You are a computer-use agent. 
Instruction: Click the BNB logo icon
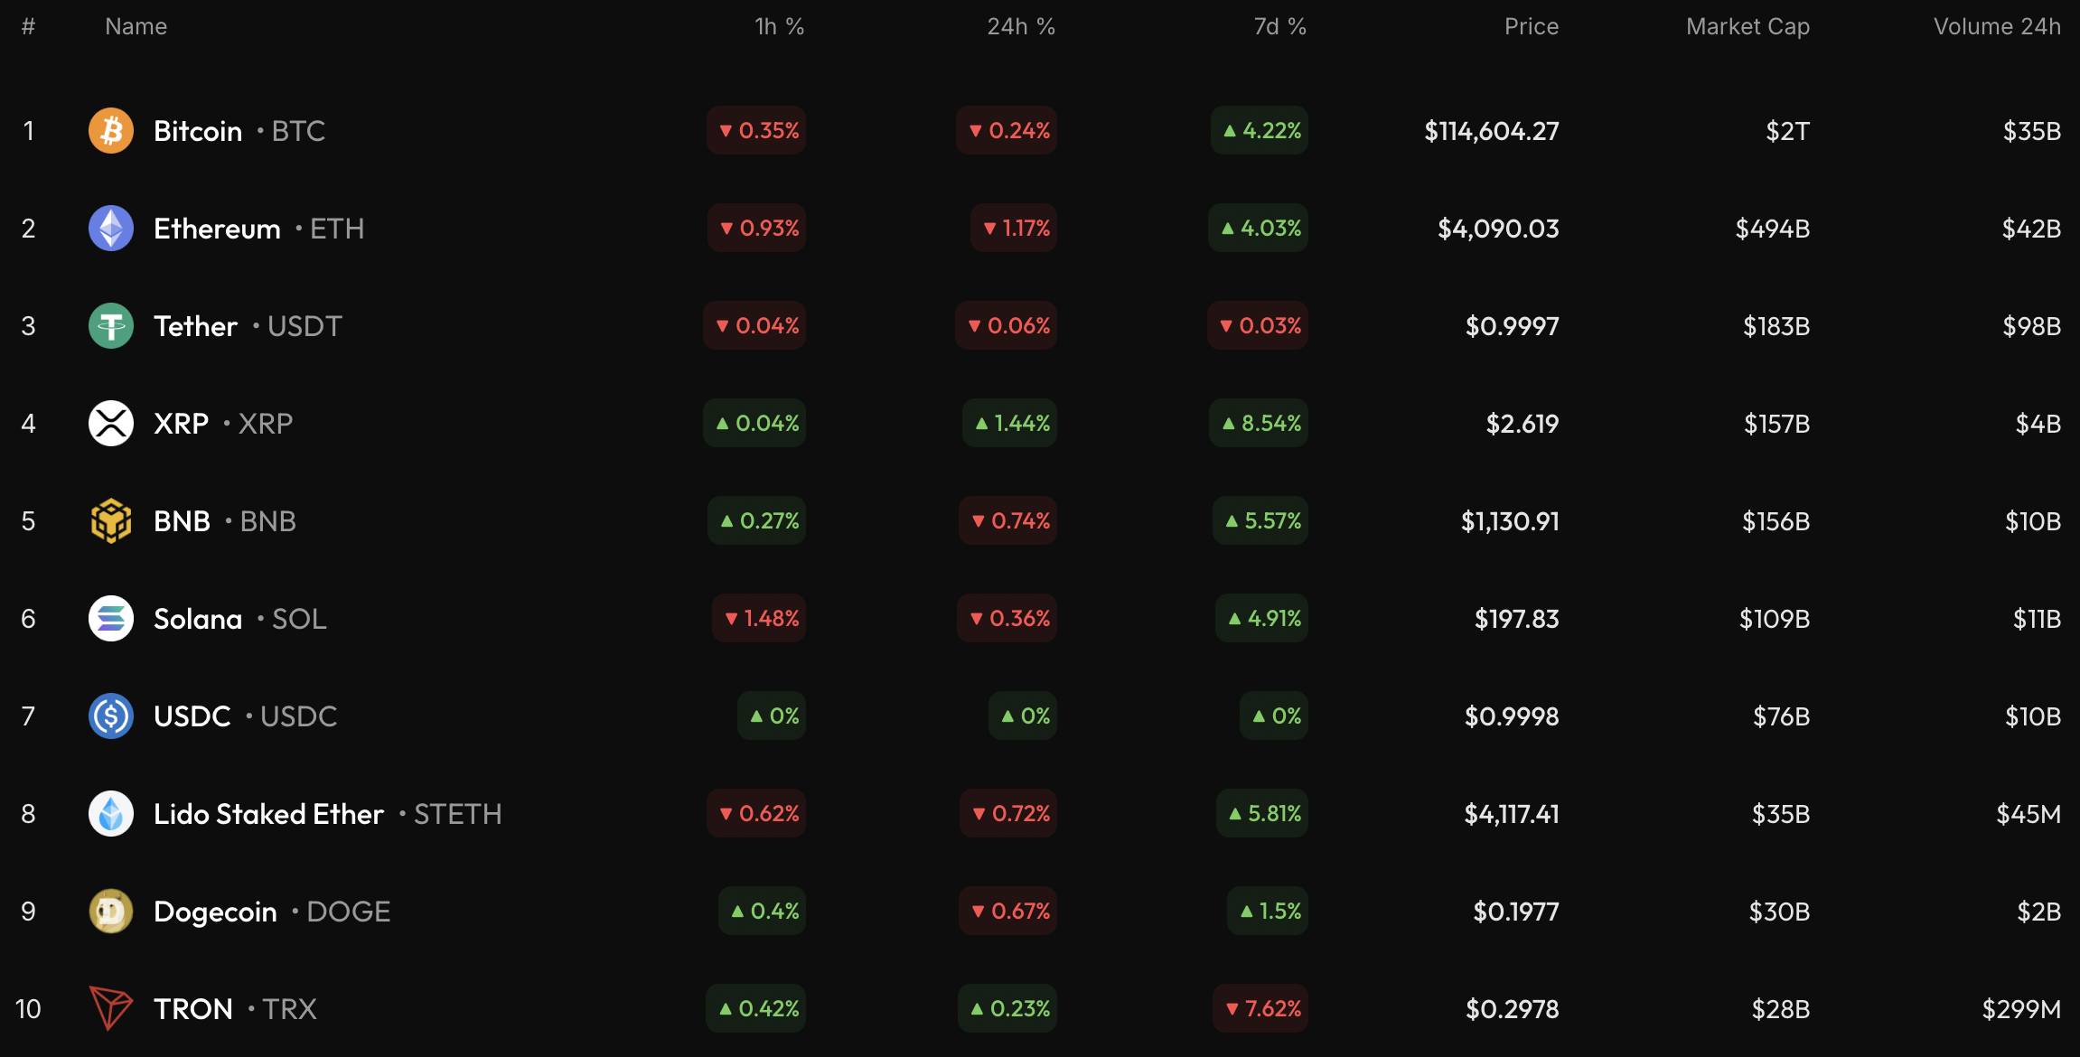point(111,521)
